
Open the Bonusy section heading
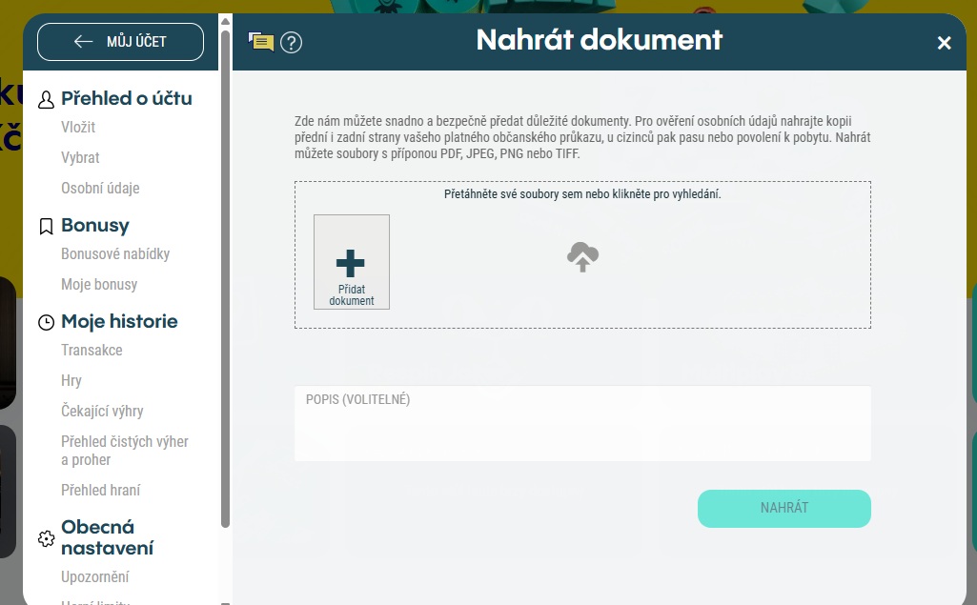tap(94, 225)
